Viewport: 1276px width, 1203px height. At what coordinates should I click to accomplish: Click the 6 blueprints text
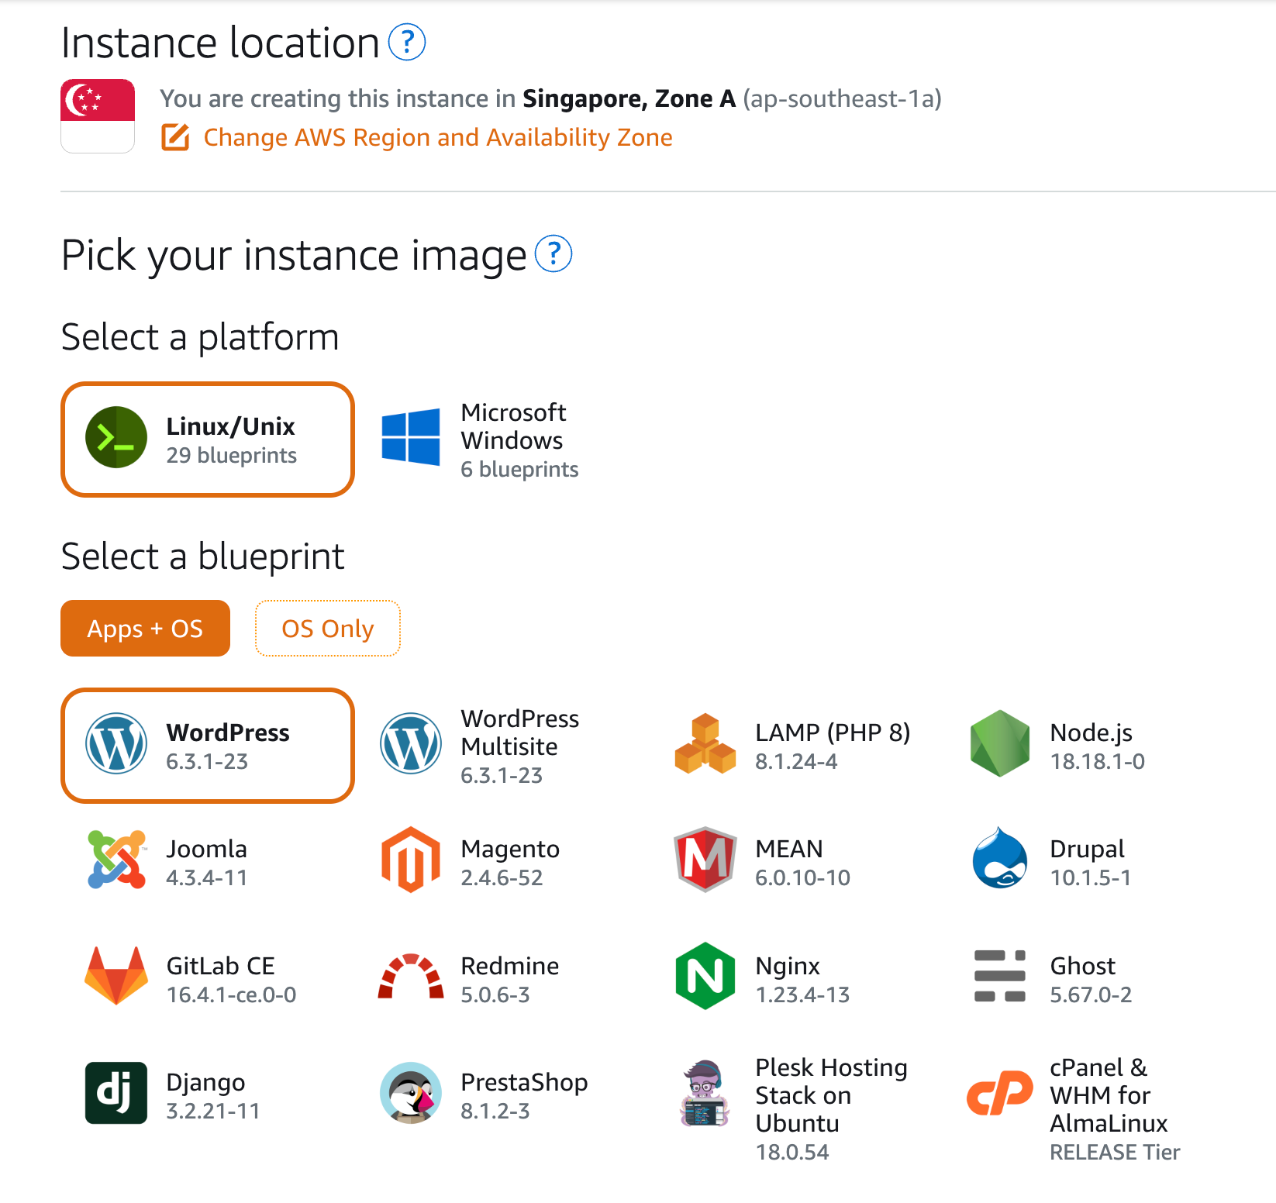519,469
